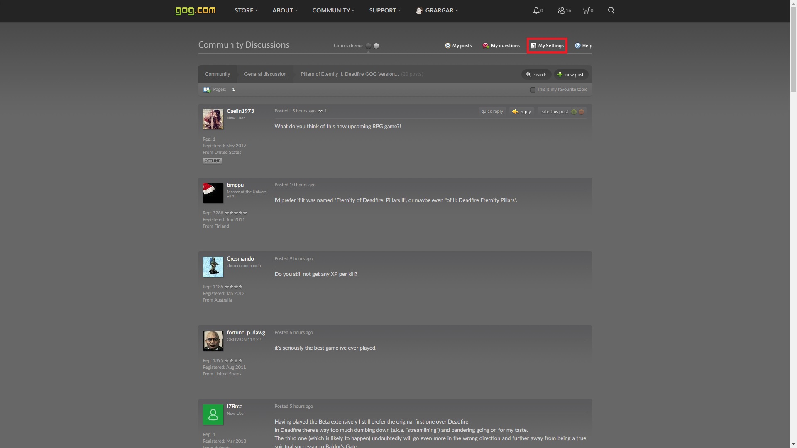
Task: Open fortune_p_dawg's profile name
Action: (x=246, y=333)
